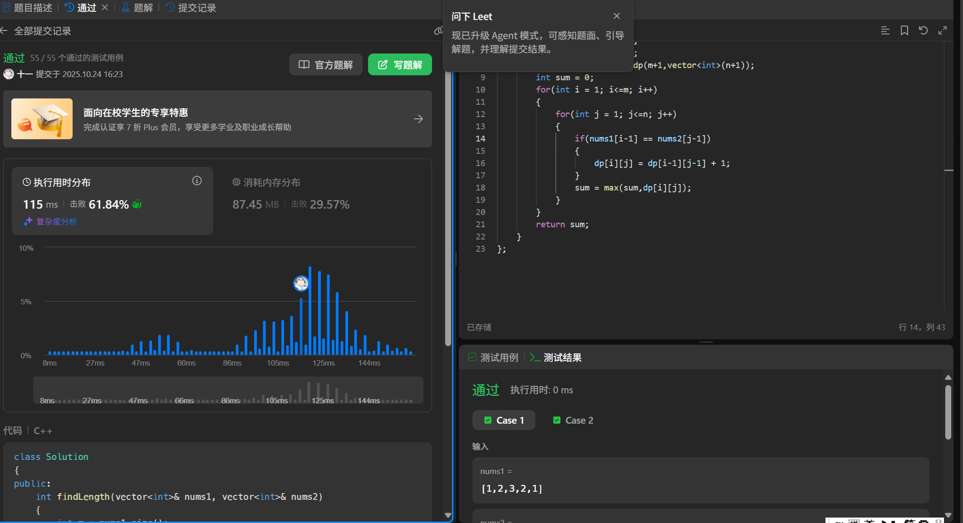Go back using the arrow beside 全部提交记录
963x523 pixels.
(5, 31)
